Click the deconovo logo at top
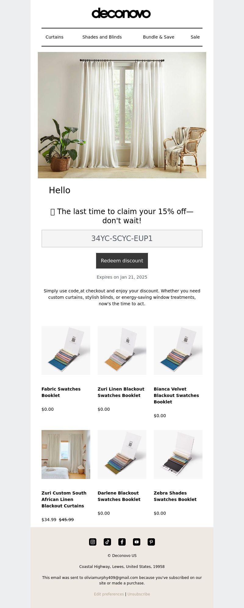The width and height of the screenshot is (244, 608). click(121, 13)
